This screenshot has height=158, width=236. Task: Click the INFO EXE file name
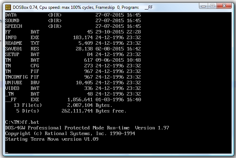22,37
